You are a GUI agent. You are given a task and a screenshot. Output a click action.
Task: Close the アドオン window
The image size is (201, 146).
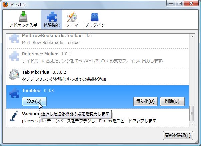point(191,3)
